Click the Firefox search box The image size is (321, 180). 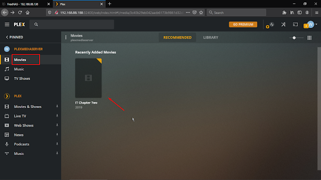236,12
